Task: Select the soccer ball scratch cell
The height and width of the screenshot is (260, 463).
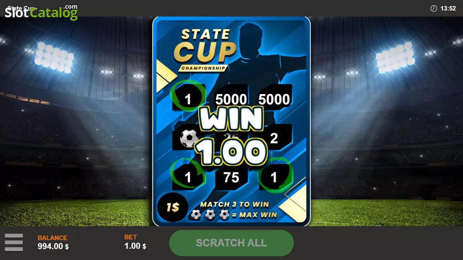Action: [189, 138]
